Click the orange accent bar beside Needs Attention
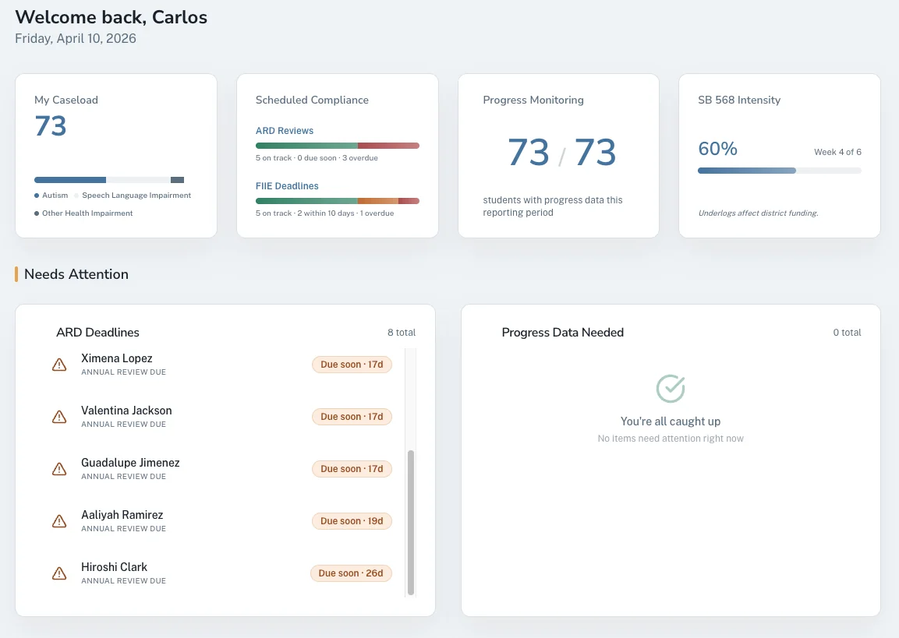899x638 pixels. pyautogui.click(x=16, y=274)
